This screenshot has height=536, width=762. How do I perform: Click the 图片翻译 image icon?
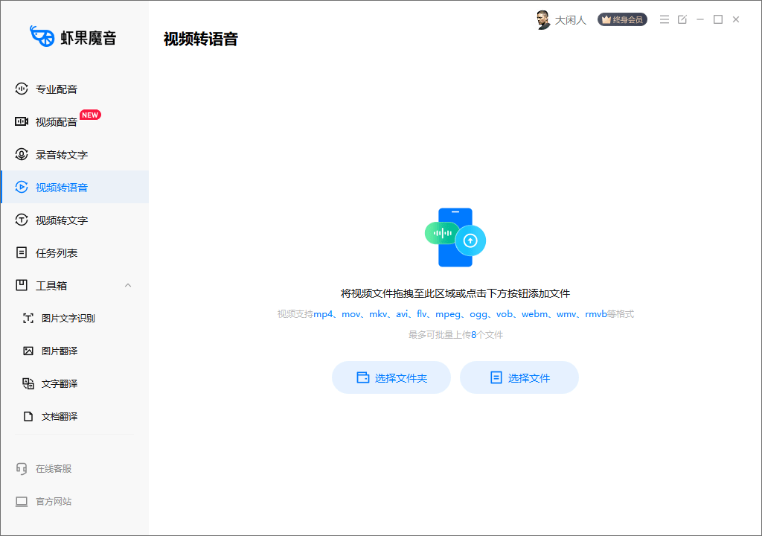(28, 351)
